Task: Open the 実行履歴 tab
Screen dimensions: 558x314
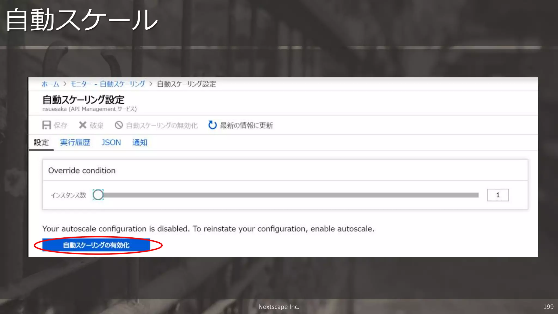Action: click(75, 142)
